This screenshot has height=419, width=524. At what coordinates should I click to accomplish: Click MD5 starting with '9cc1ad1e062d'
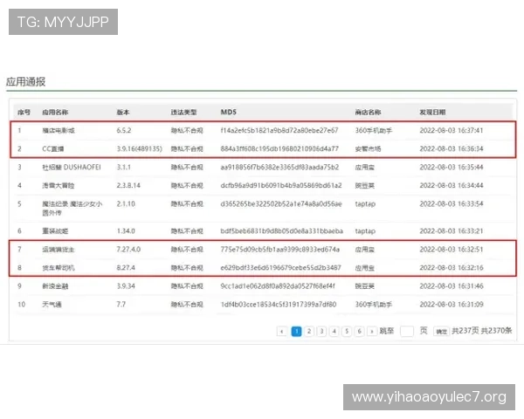pos(278,286)
